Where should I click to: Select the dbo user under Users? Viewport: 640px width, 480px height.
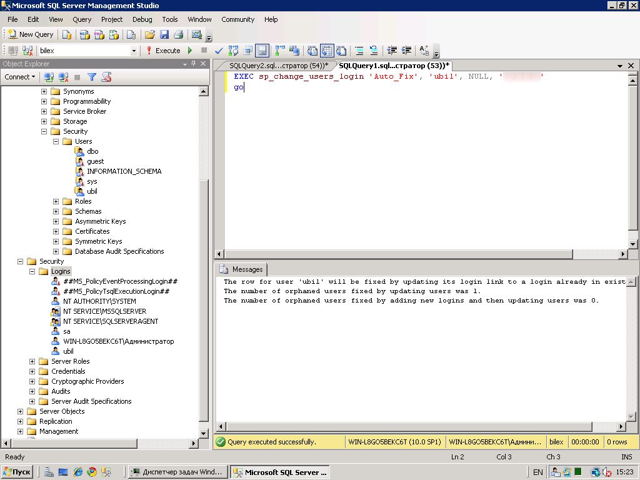92,151
